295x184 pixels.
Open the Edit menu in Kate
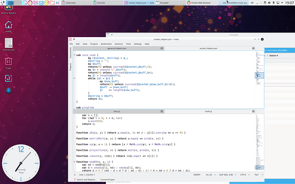(78, 44)
